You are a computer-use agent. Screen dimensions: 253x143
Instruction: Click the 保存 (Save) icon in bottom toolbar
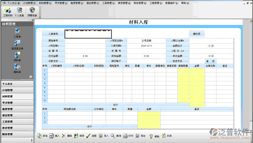coord(77,136)
